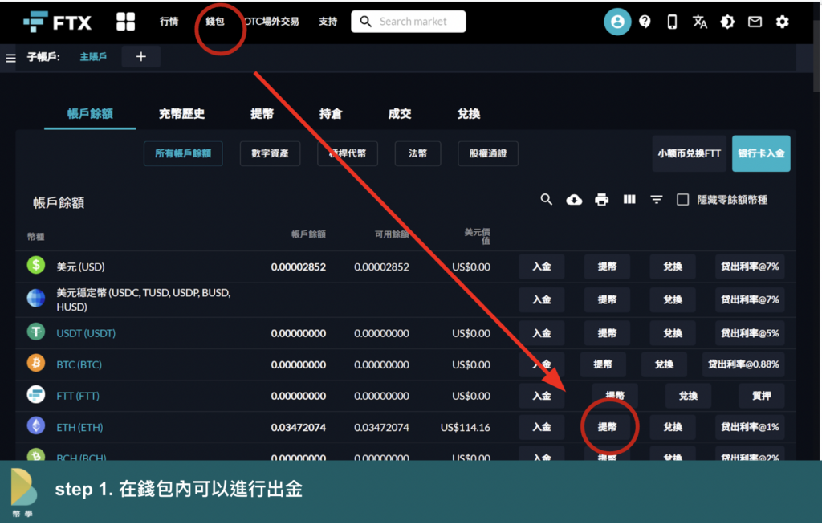Click the cloud download icon
Image resolution: width=822 pixels, height=525 pixels.
point(574,199)
